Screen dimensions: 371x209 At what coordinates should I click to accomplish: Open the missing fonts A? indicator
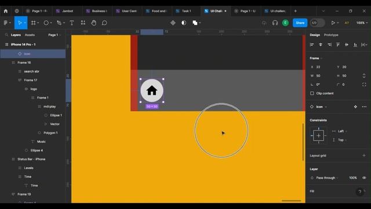pos(347,23)
